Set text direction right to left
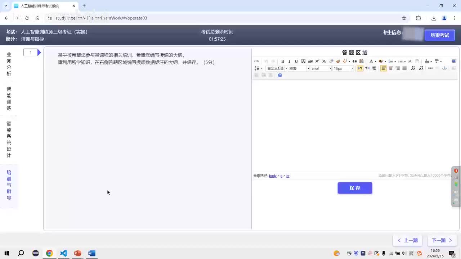The width and height of the screenshot is (461, 259). (367, 68)
